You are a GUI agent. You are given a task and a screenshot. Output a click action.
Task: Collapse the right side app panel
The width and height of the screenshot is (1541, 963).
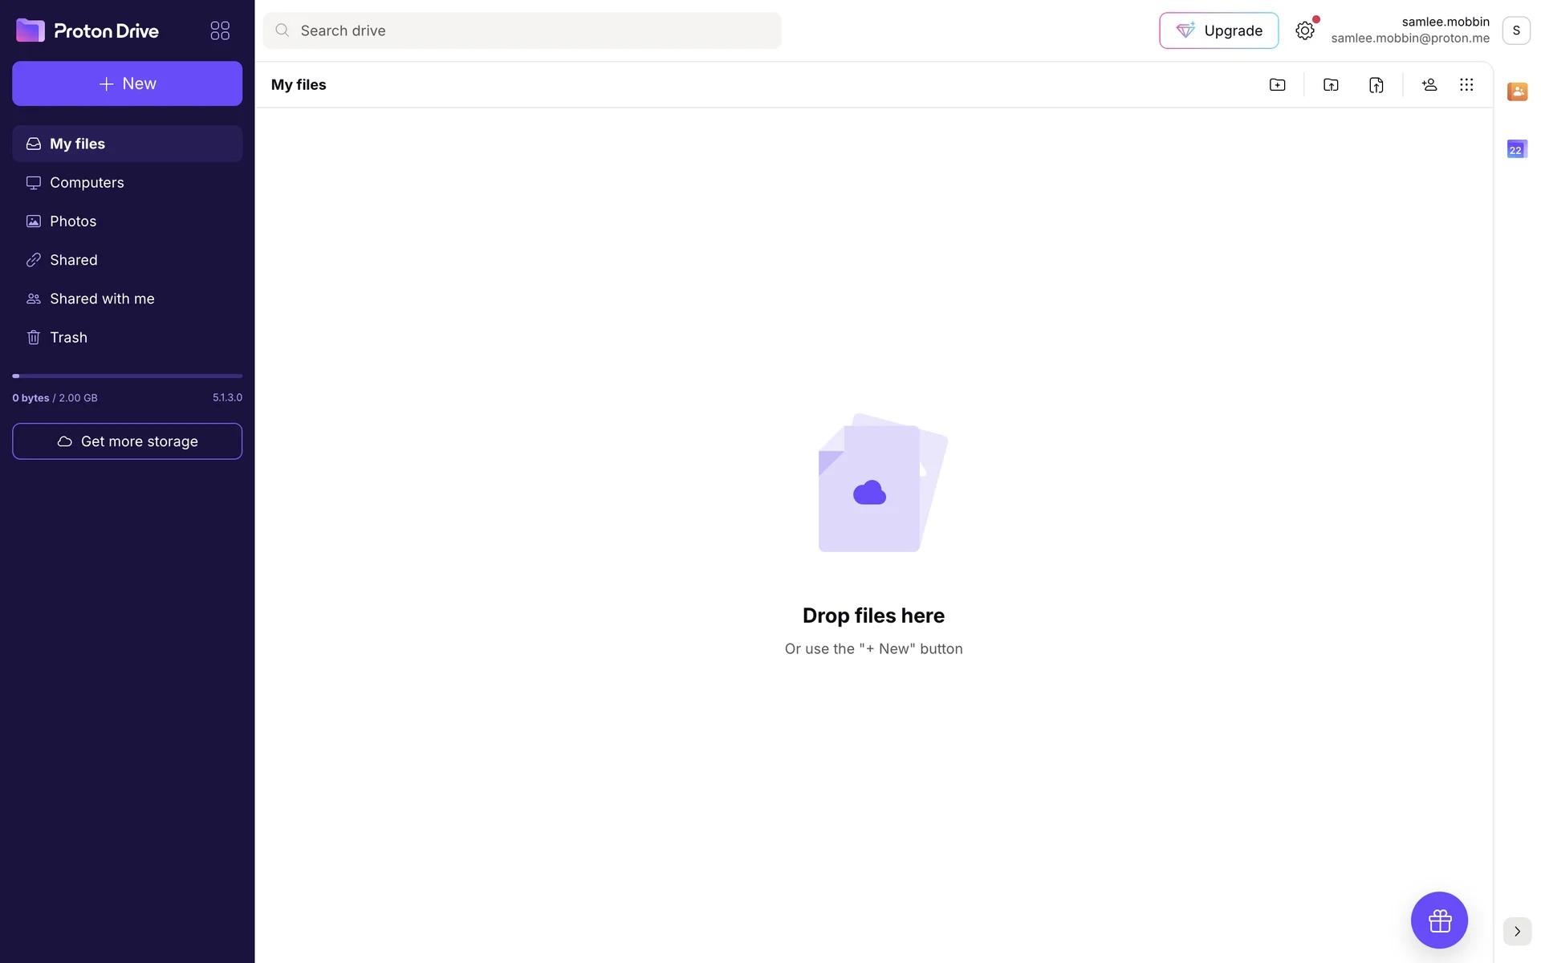point(1517,931)
